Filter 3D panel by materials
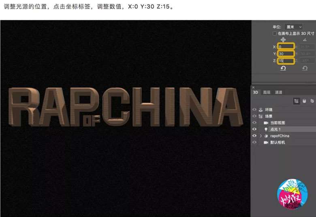 312,101
